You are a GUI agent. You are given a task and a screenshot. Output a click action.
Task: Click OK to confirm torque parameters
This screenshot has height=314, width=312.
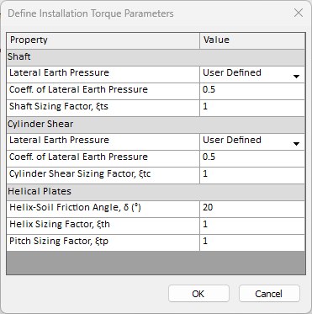coord(198,294)
